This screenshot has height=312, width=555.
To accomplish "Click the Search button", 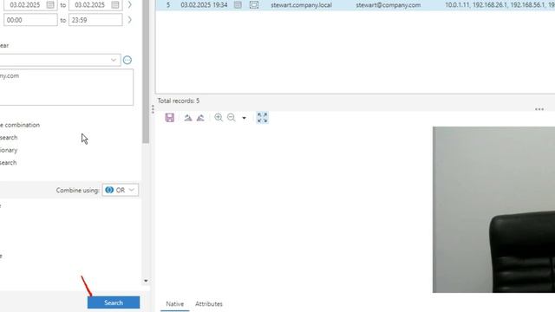I will [114, 302].
